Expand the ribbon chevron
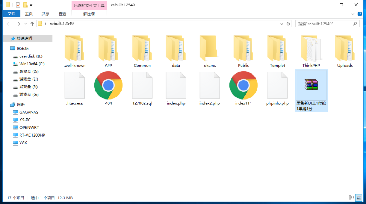The height and width of the screenshot is (204, 366). tap(353, 14)
